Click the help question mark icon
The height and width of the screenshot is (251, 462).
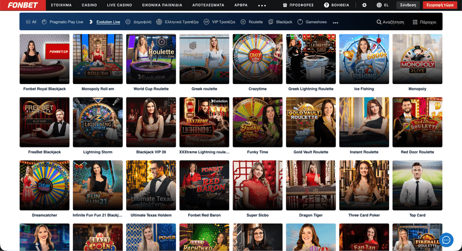(326, 5)
